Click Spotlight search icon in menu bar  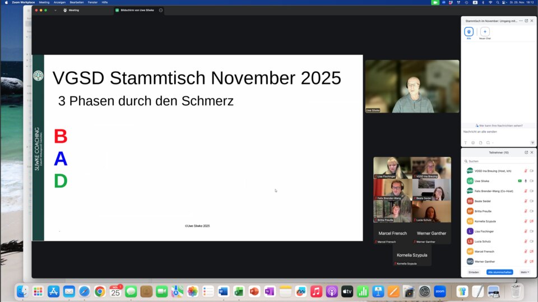click(x=498, y=2)
